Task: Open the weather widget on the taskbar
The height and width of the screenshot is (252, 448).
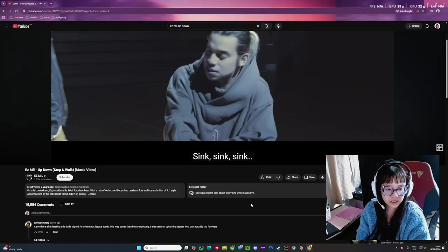Action: 12,248
